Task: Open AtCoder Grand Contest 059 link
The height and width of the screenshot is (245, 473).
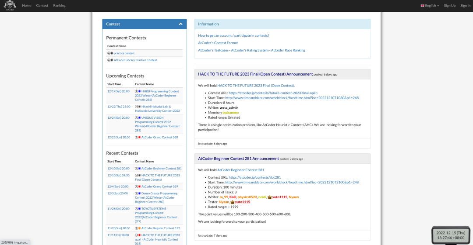Action: pyautogui.click(x=159, y=186)
